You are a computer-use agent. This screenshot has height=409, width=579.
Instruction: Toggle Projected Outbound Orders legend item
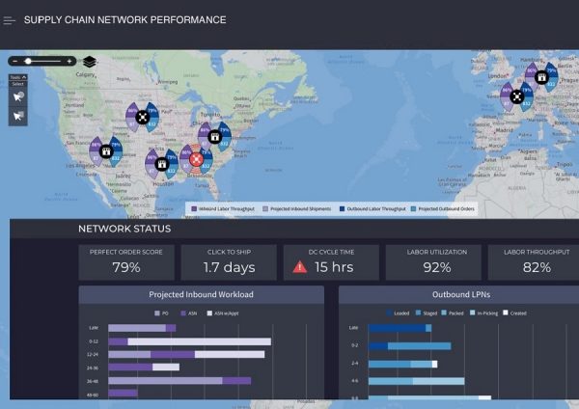point(441,208)
